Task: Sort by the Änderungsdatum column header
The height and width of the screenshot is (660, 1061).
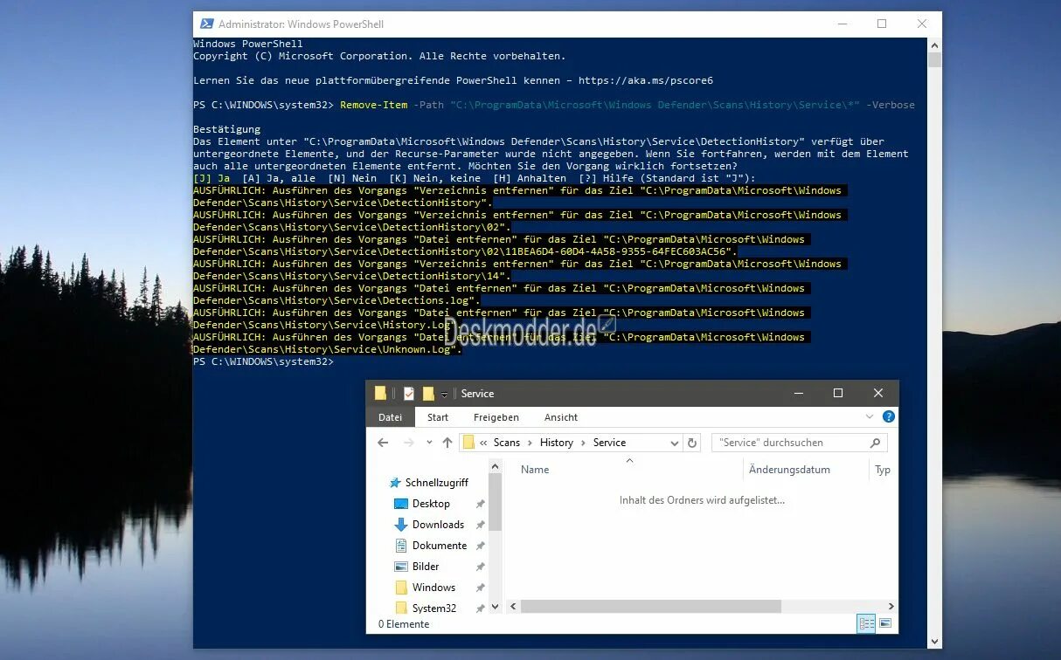Action: (789, 470)
